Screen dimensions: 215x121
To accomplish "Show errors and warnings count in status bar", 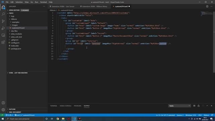I will coord(9,115).
